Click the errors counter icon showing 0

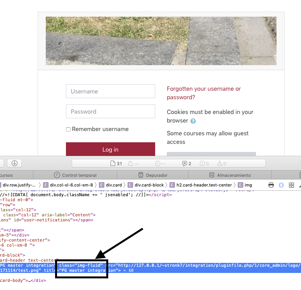pyautogui.click(x=202, y=164)
